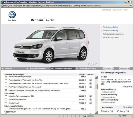Check Adaptive Fahrwerksregelung DCC option
The image size is (134, 118).
click(x=6, y=96)
